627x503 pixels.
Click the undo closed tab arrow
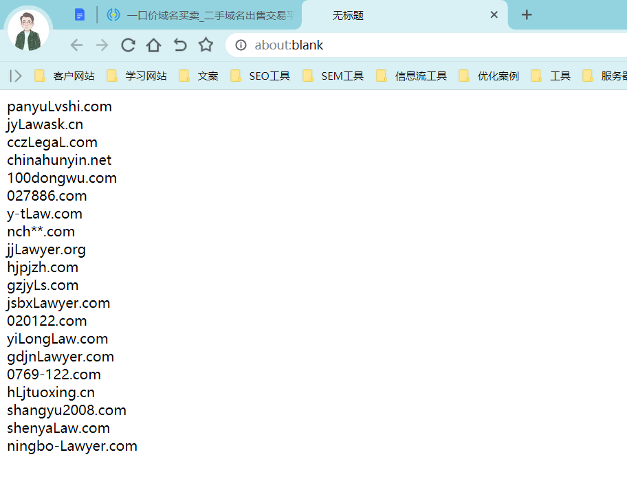(x=179, y=45)
